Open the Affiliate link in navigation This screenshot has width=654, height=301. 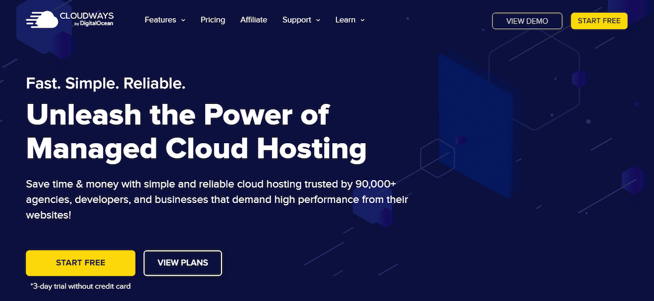pos(254,20)
